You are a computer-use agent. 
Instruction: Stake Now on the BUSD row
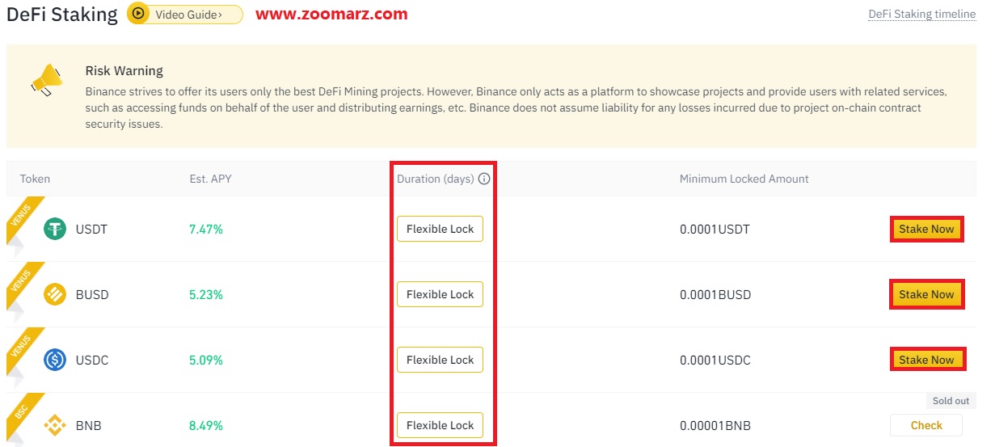click(926, 294)
